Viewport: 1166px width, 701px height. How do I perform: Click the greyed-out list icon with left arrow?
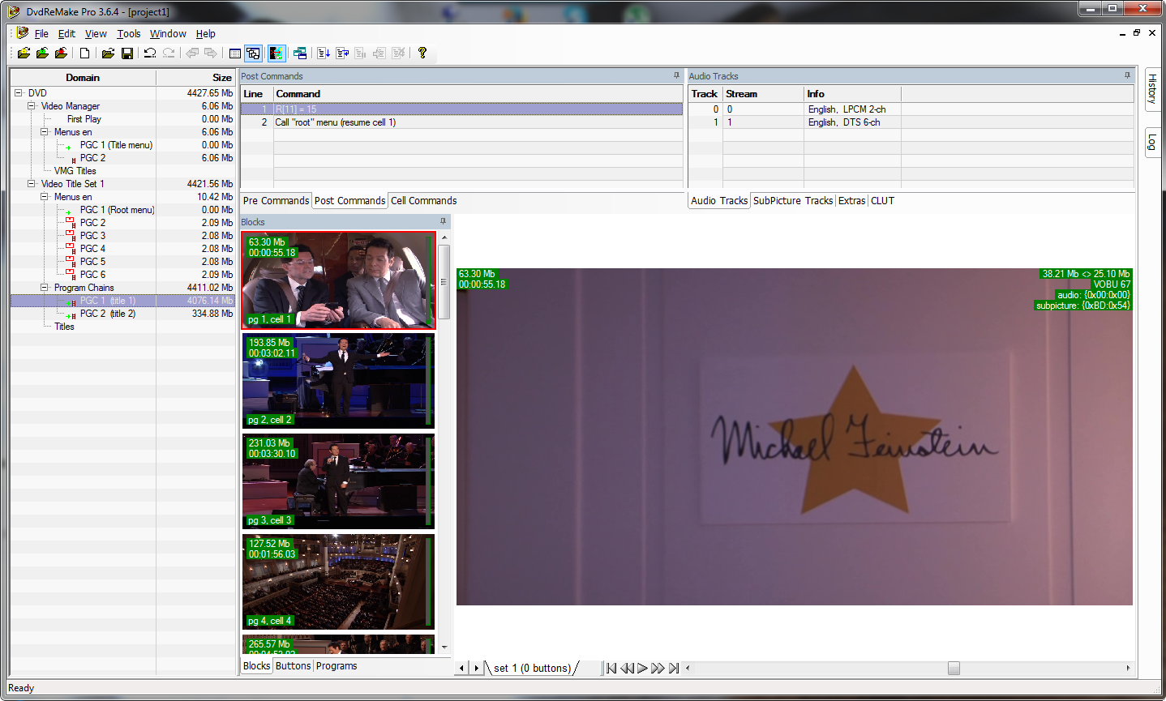[379, 53]
